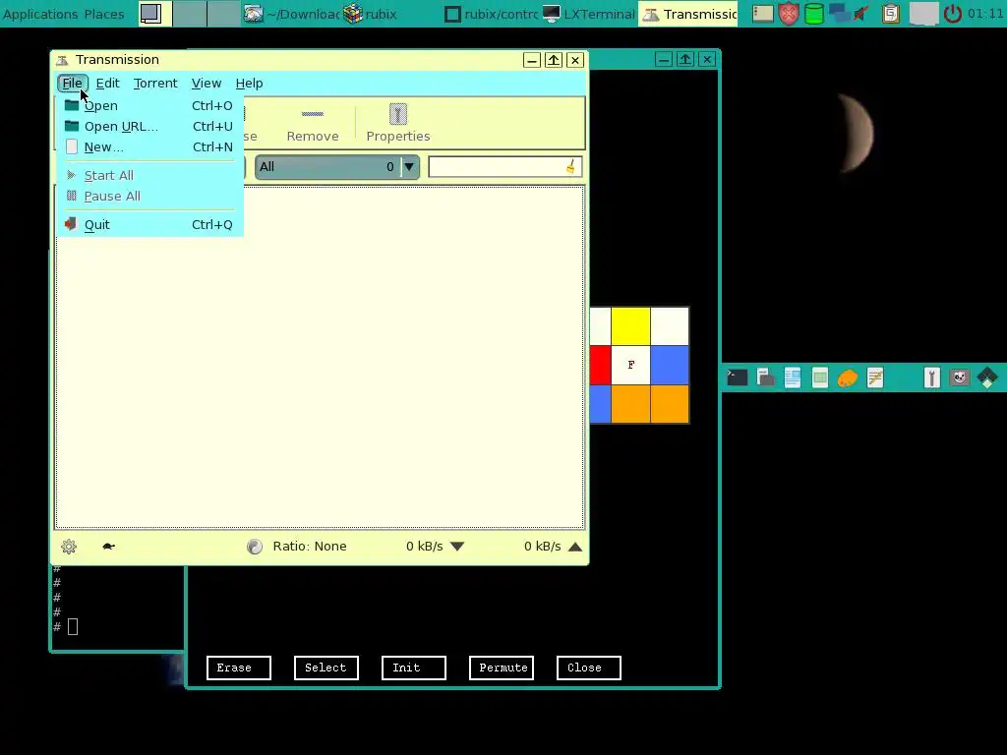Click the Ratio: None status text
1007x755 pixels.
tap(310, 547)
